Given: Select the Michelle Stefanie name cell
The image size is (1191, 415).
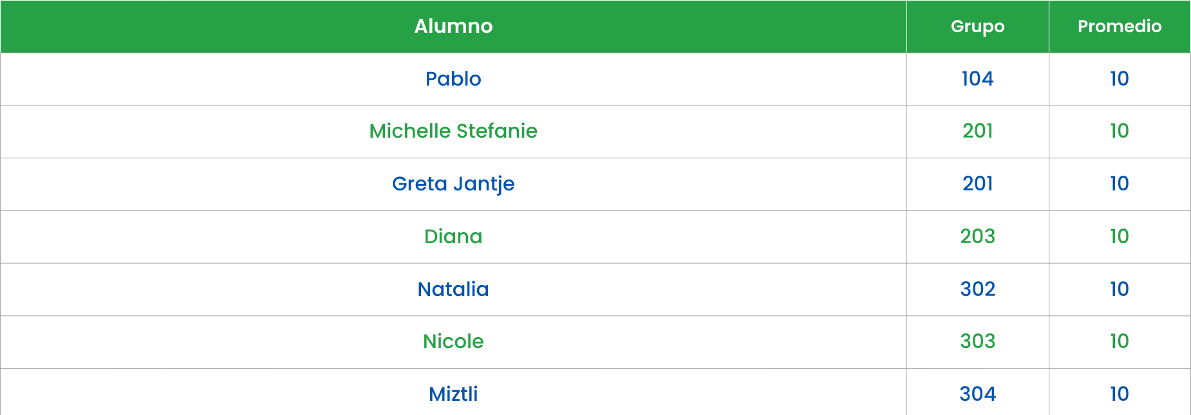Looking at the screenshot, I should 453,131.
